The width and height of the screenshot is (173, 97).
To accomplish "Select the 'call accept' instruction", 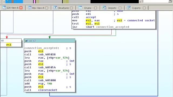I will [84, 17].
